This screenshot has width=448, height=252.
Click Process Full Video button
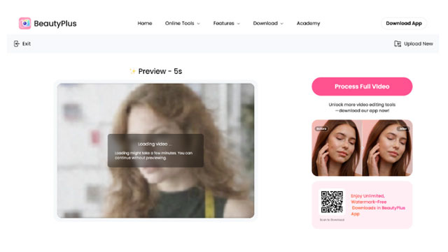click(362, 87)
